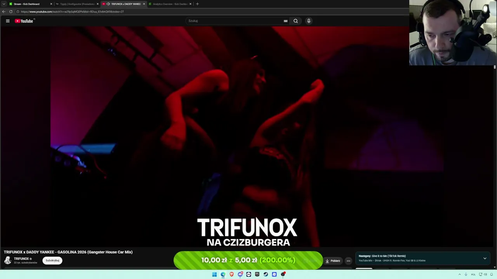Switch the POL keyboard language indicator

click(473, 274)
